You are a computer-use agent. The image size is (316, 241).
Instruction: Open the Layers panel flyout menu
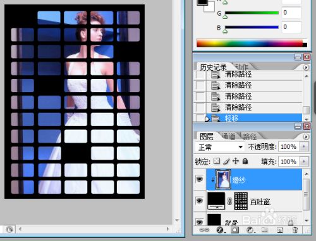point(306,137)
